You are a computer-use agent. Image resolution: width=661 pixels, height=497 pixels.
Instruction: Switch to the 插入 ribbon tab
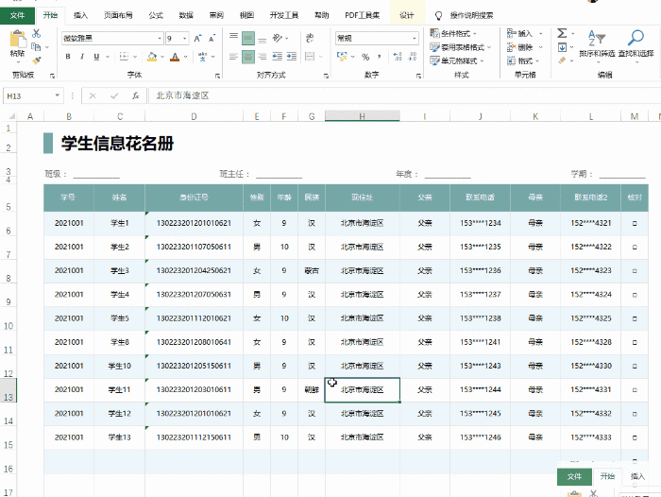click(80, 16)
